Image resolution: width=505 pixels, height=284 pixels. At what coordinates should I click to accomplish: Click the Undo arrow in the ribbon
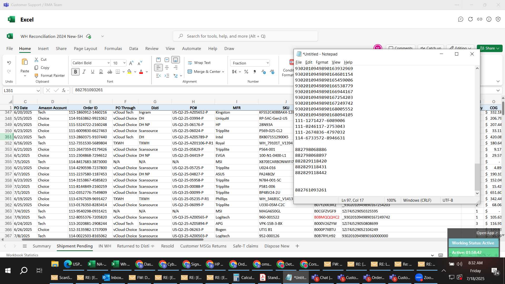[9, 63]
